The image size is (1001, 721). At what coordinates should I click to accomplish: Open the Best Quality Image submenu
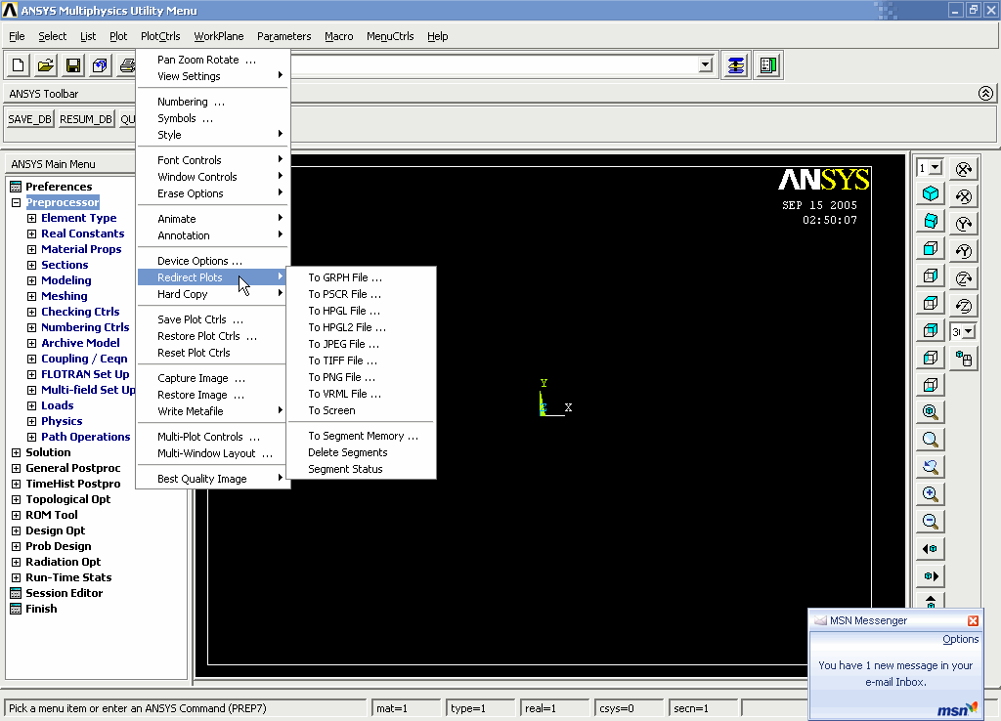(213, 479)
